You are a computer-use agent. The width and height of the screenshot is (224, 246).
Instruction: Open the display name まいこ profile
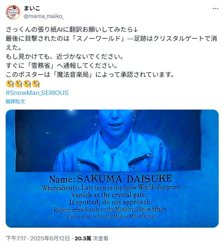(x=32, y=8)
